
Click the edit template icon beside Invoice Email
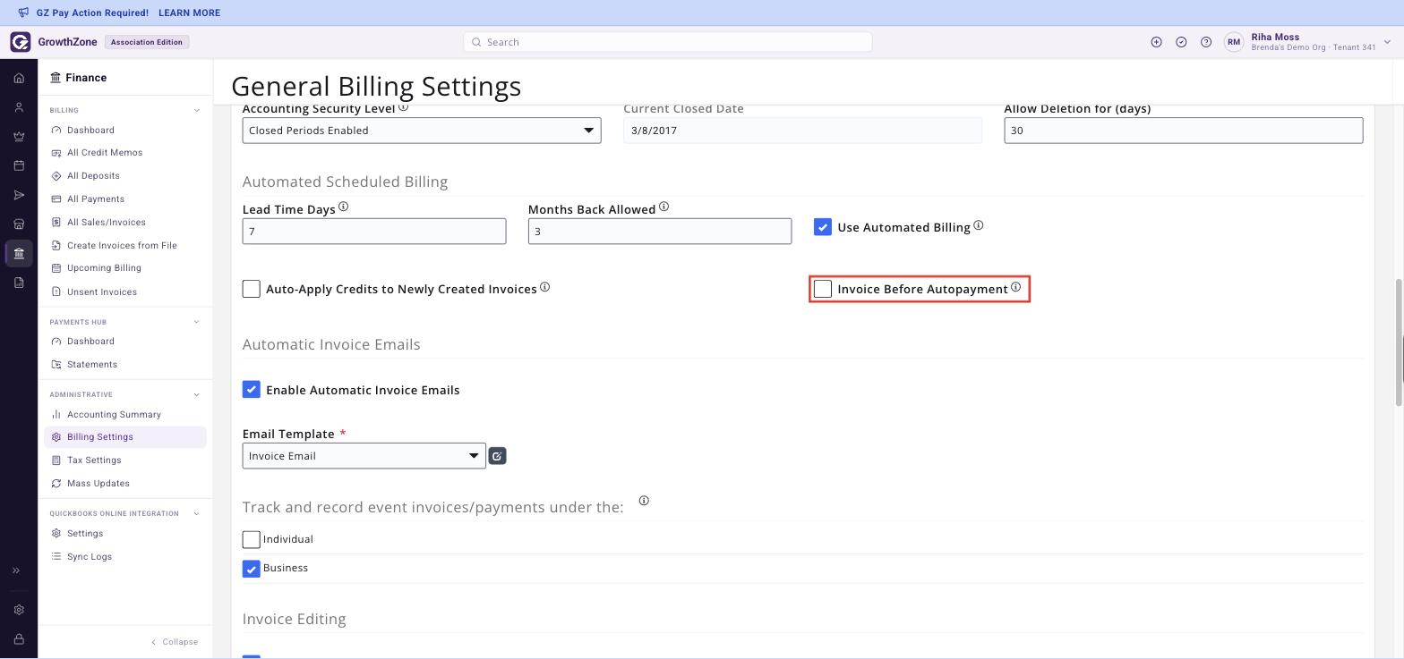coord(497,456)
